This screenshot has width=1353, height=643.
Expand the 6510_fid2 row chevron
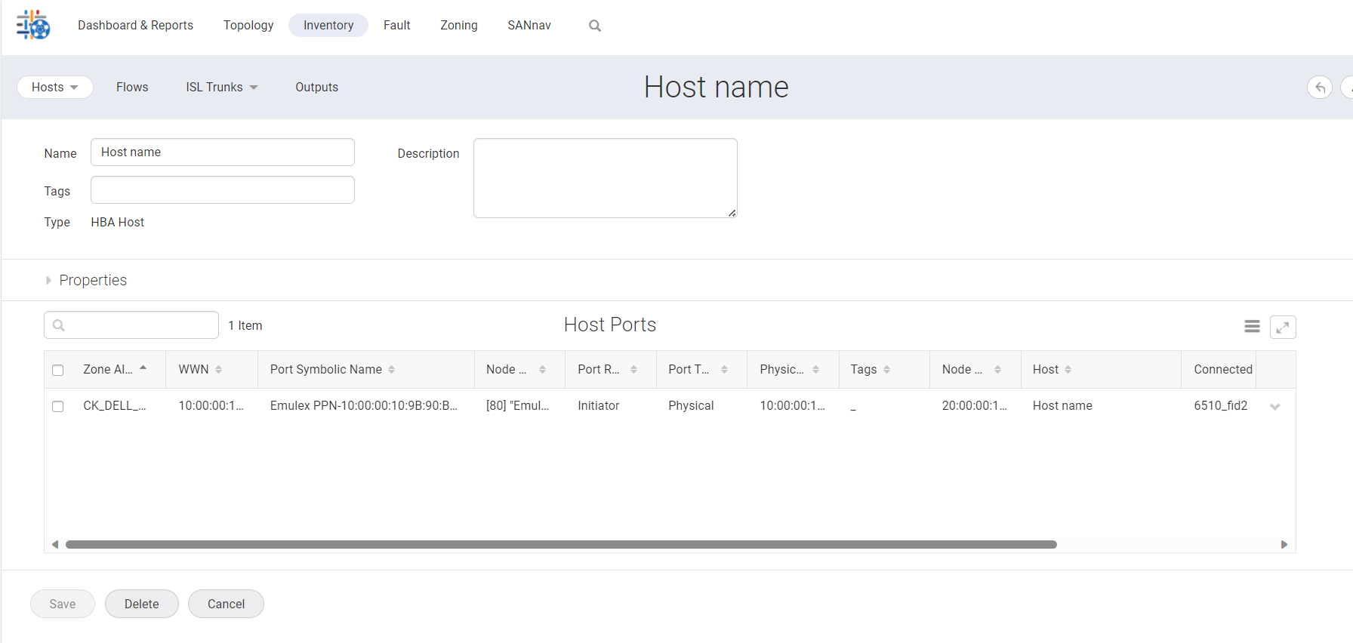pyautogui.click(x=1274, y=407)
